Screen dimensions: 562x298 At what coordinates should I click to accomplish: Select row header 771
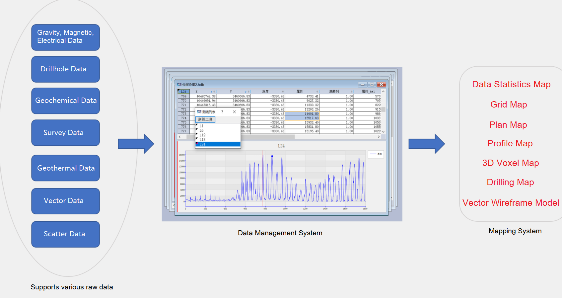click(184, 105)
